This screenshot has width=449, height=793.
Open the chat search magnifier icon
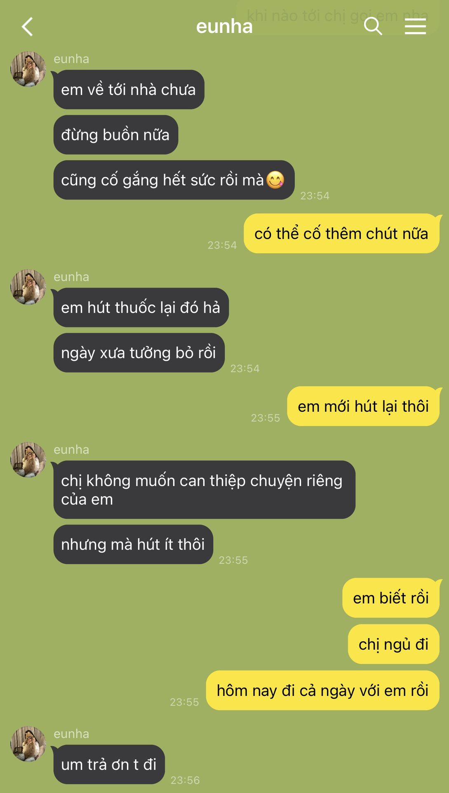point(373,26)
